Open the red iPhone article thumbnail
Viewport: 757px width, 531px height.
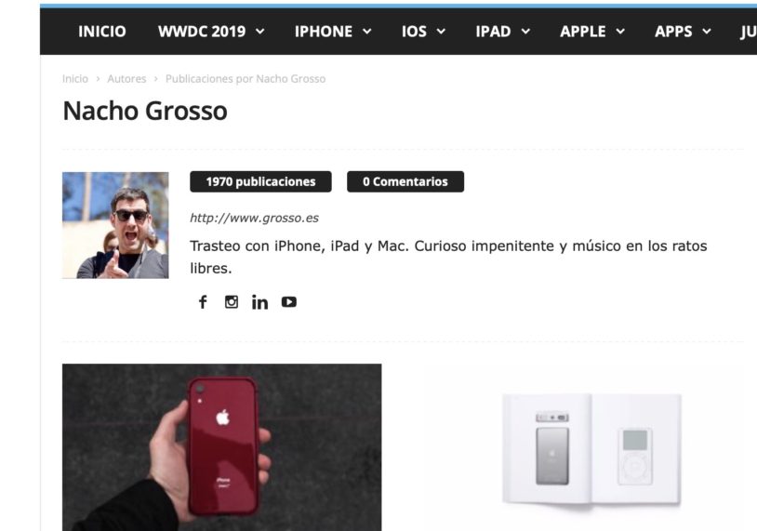coord(221,447)
